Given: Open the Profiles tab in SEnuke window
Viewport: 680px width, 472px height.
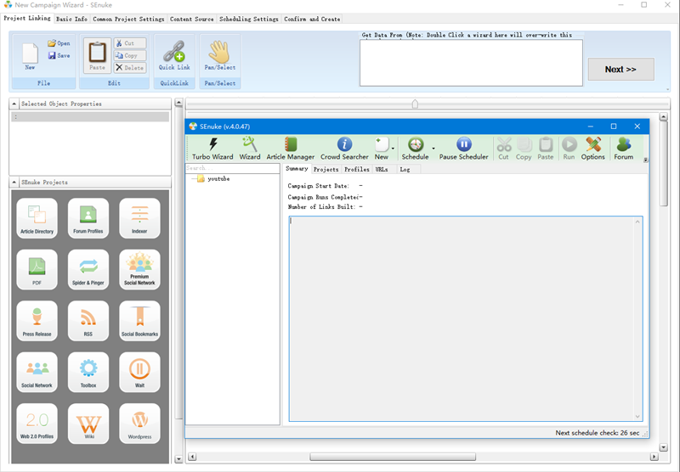Looking at the screenshot, I should pos(356,169).
